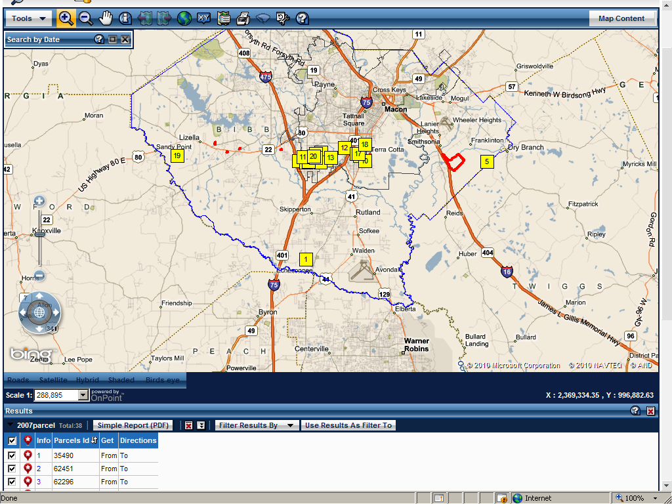Sort by Parcels Id column arrows
Screen dimensions: 672x504
click(x=94, y=440)
